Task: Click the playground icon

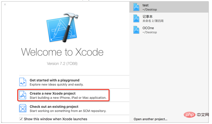Action: 23,82
